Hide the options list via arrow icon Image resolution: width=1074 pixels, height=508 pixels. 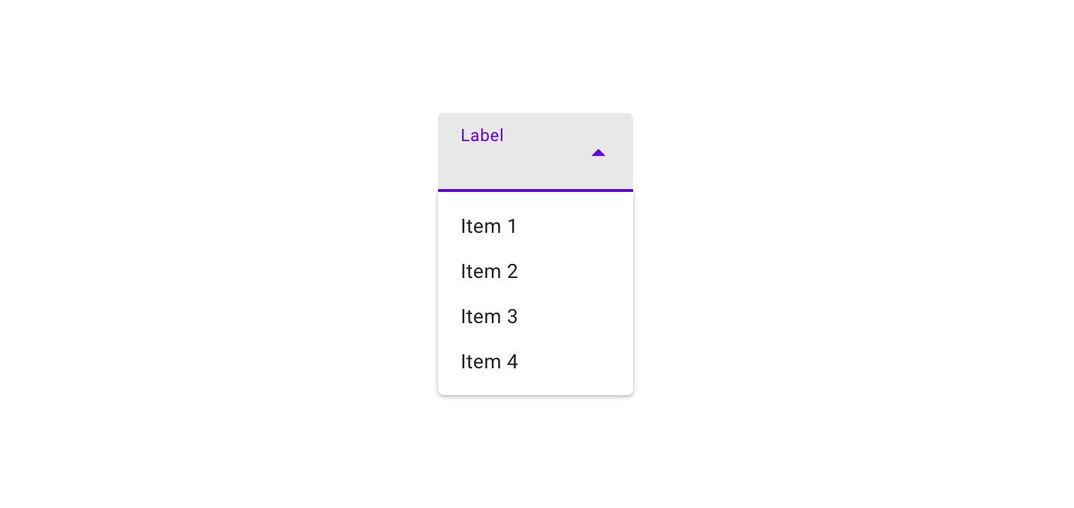pyautogui.click(x=598, y=152)
